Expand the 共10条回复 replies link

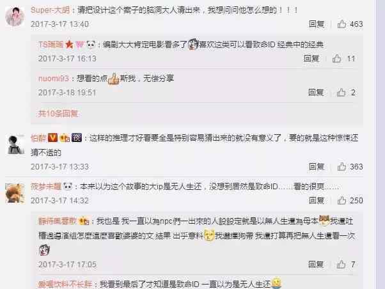tap(58, 113)
